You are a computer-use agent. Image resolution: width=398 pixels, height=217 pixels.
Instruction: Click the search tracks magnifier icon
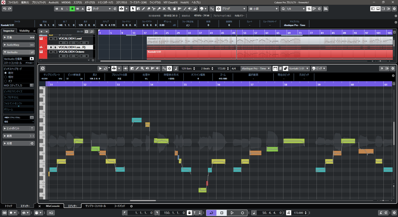(91, 31)
